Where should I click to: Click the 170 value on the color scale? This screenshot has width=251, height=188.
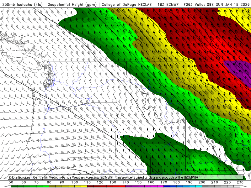click(164, 182)
